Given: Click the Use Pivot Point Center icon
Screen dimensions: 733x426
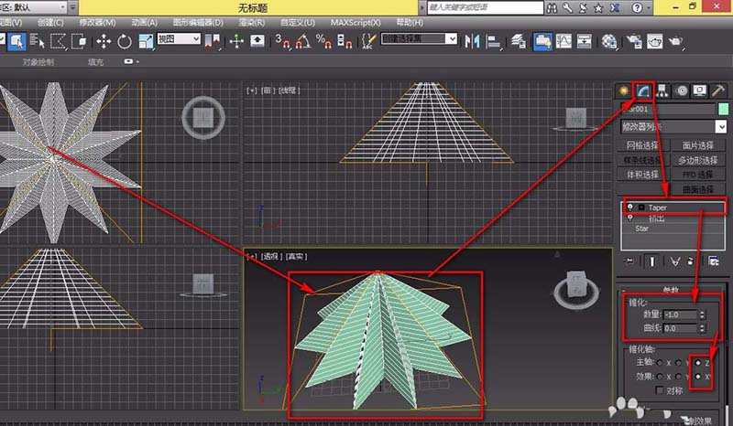Looking at the screenshot, I should pos(213,41).
